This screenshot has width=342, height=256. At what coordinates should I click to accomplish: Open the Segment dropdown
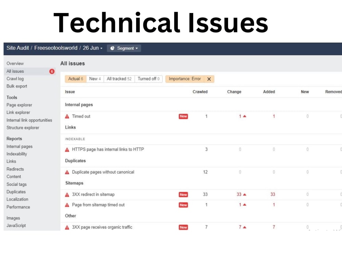click(124, 48)
